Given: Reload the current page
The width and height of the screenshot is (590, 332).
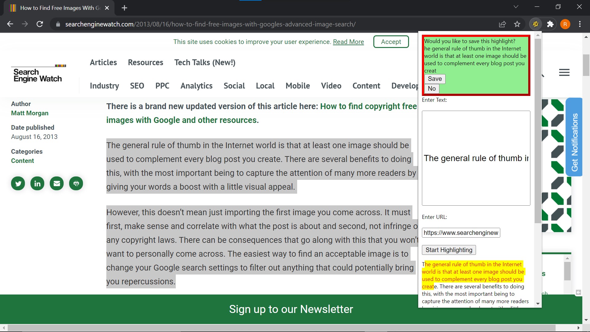Looking at the screenshot, I should click(40, 24).
